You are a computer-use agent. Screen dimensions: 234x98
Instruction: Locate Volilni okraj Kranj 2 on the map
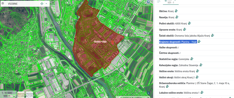click(x=197, y=77)
